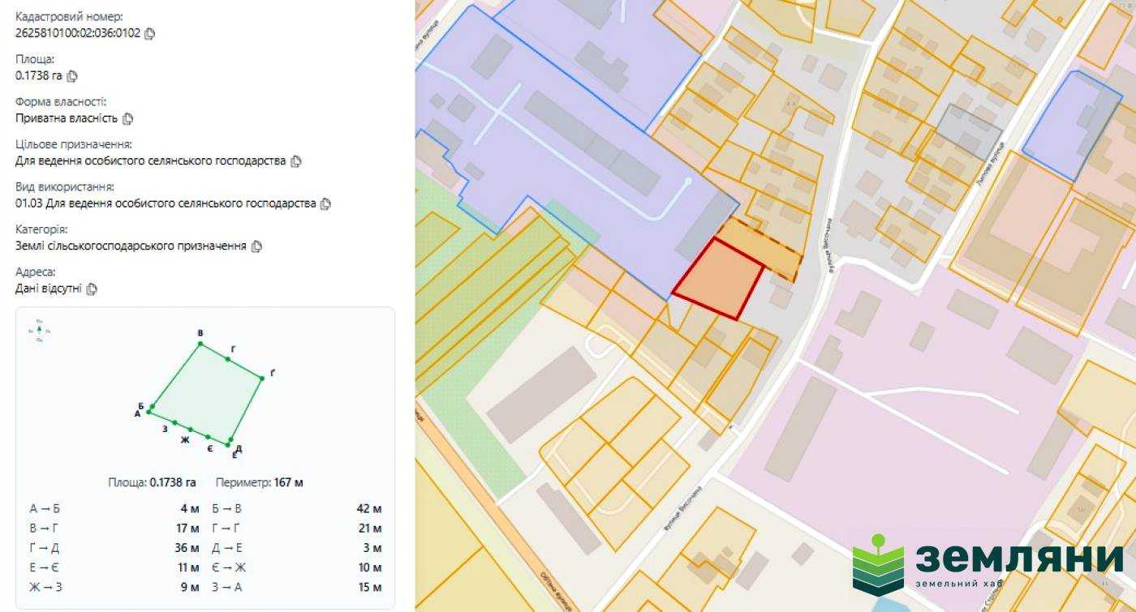Copy the cadastral number 2625810100:02:036:0102

pyautogui.click(x=149, y=34)
